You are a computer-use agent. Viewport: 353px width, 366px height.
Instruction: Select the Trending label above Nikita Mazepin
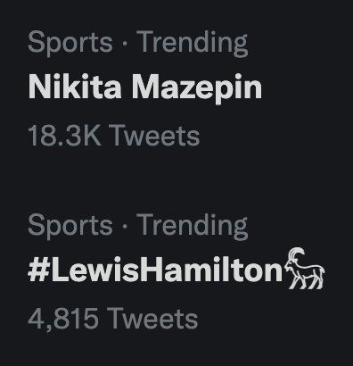pos(192,44)
